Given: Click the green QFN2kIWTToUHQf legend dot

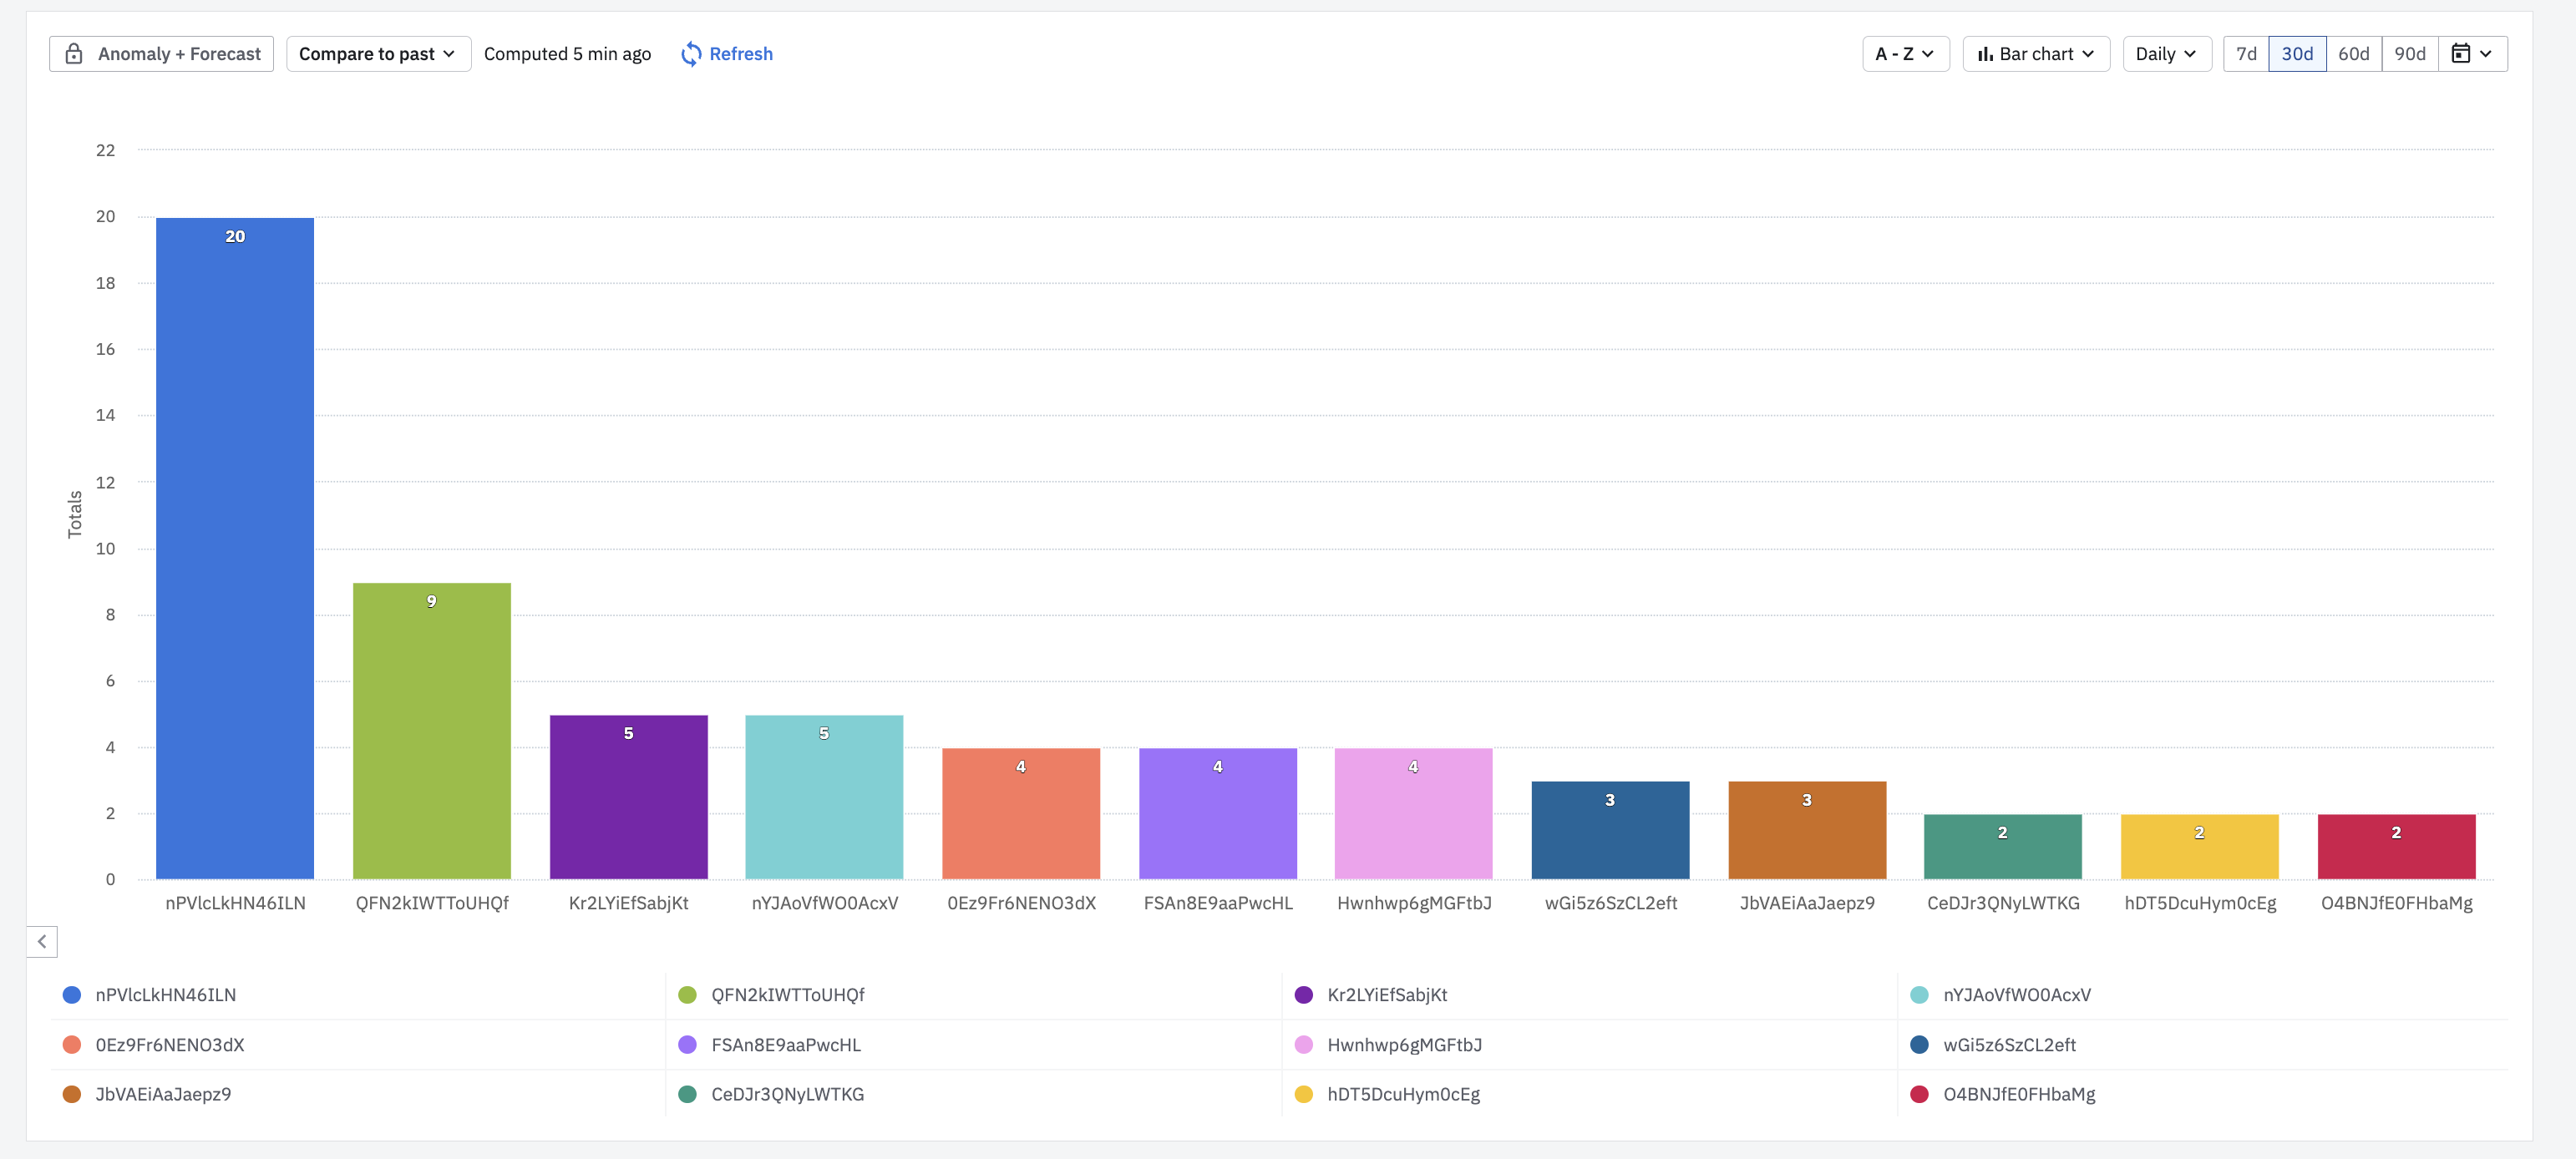Looking at the screenshot, I should pyautogui.click(x=687, y=995).
